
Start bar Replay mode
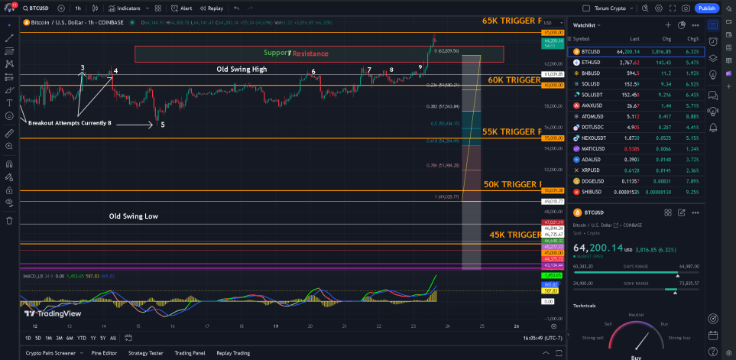click(211, 8)
